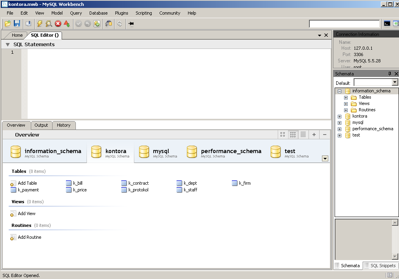
Task: Execute SQL with the lightning bolt icon
Action: click(40, 24)
